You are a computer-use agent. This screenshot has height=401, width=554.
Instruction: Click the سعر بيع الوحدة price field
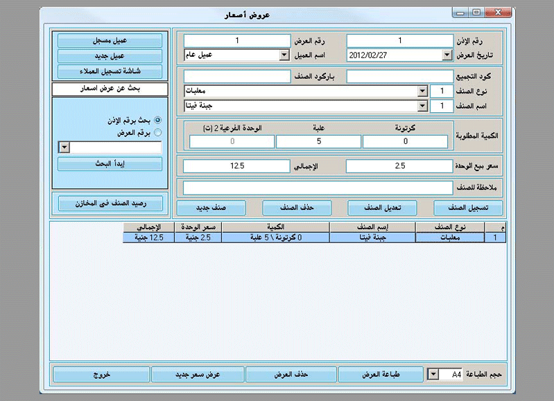399,166
